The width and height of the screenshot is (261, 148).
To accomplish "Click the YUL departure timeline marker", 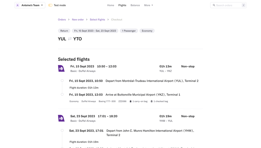I will click(x=62, y=80).
